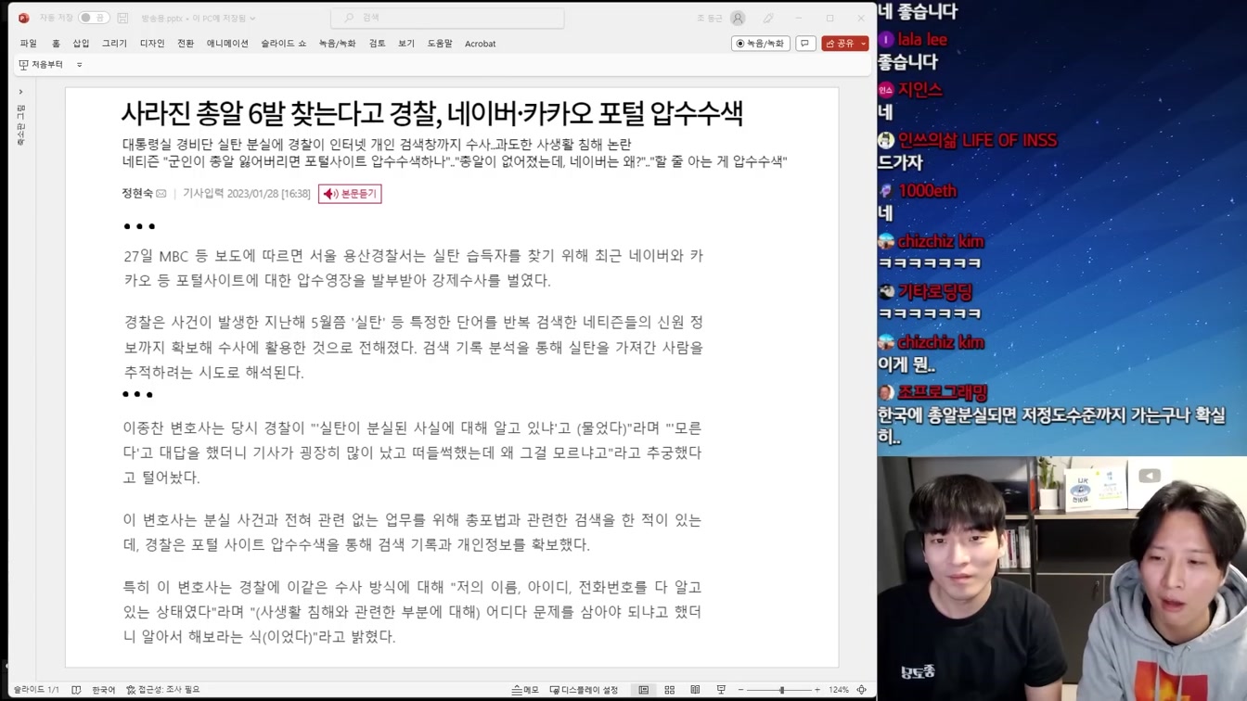Open the 도움말 ribbon tab

tap(440, 44)
